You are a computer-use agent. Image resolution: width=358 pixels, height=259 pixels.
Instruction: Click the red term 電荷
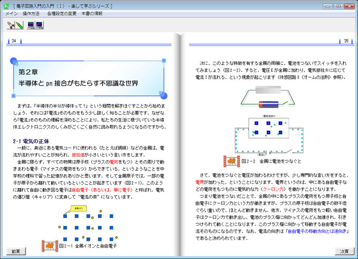pyautogui.click(x=114, y=162)
